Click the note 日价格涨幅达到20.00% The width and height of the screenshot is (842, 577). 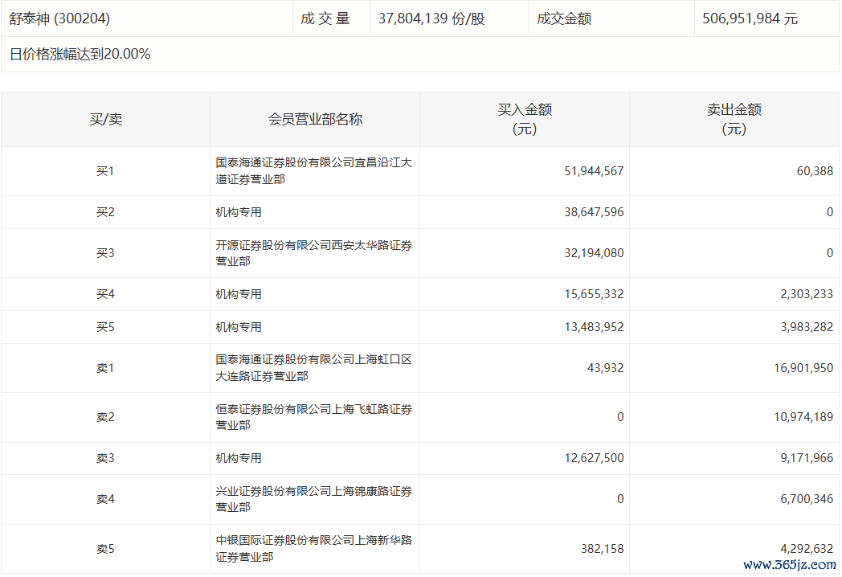click(x=80, y=55)
